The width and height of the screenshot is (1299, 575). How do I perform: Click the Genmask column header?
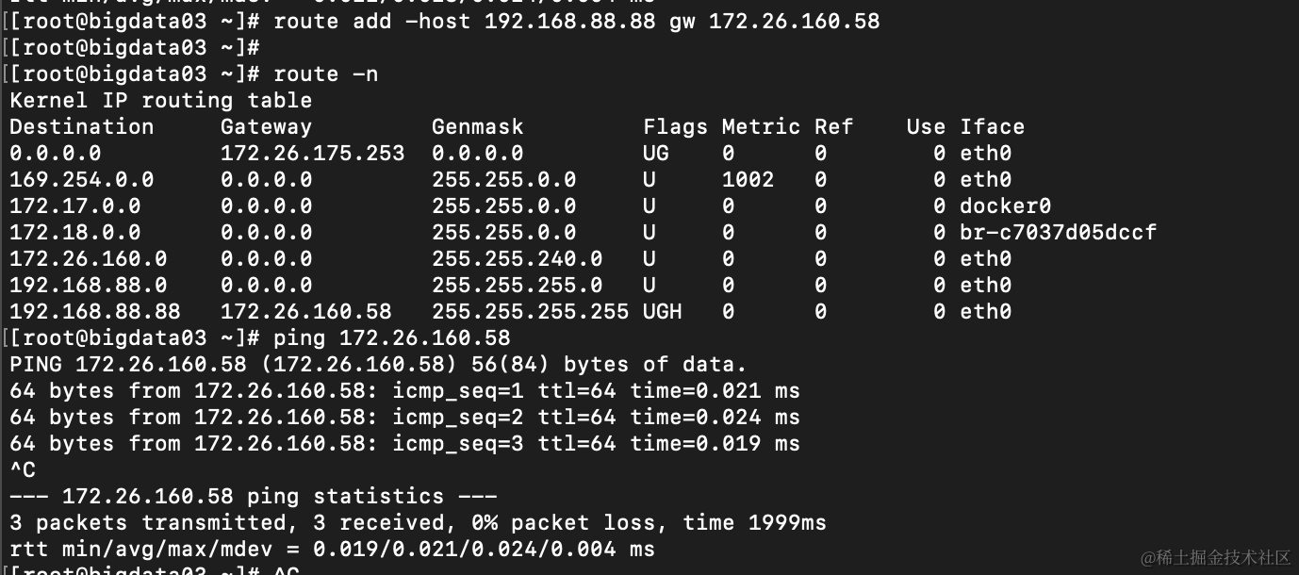coord(477,126)
